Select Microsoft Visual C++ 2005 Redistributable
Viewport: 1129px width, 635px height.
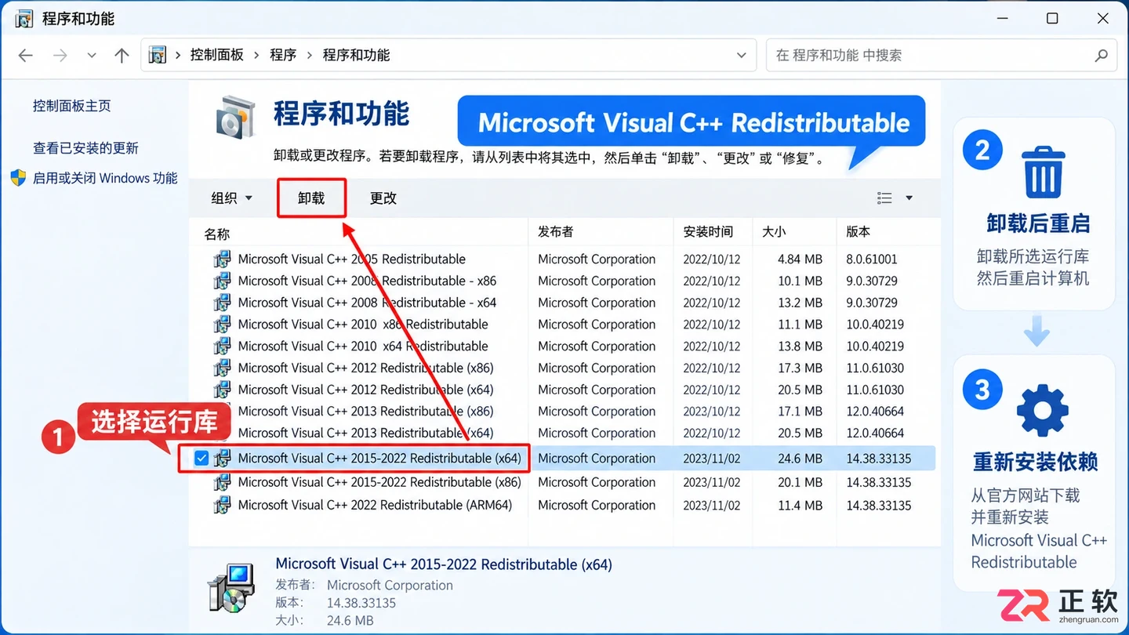coord(351,259)
